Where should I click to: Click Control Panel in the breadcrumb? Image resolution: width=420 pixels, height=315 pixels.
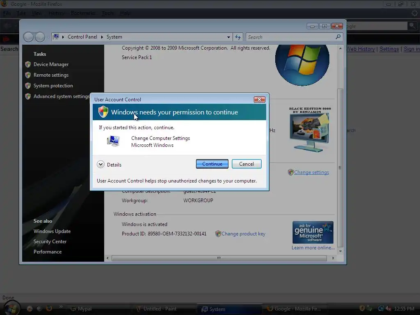pyautogui.click(x=82, y=37)
